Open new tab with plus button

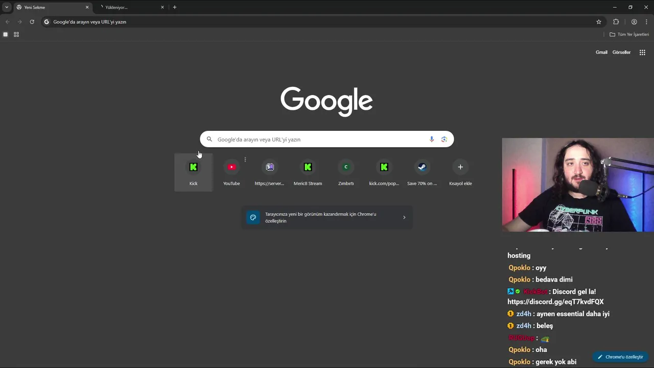pos(175,7)
